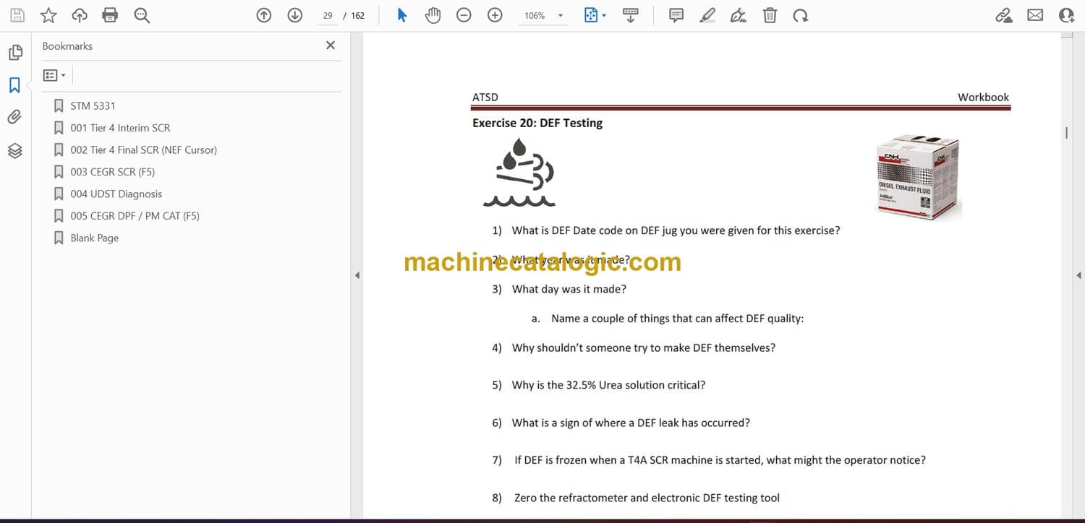The image size is (1085, 523).
Task: Click 'Name a couple of things' sub-question
Action: click(x=677, y=319)
